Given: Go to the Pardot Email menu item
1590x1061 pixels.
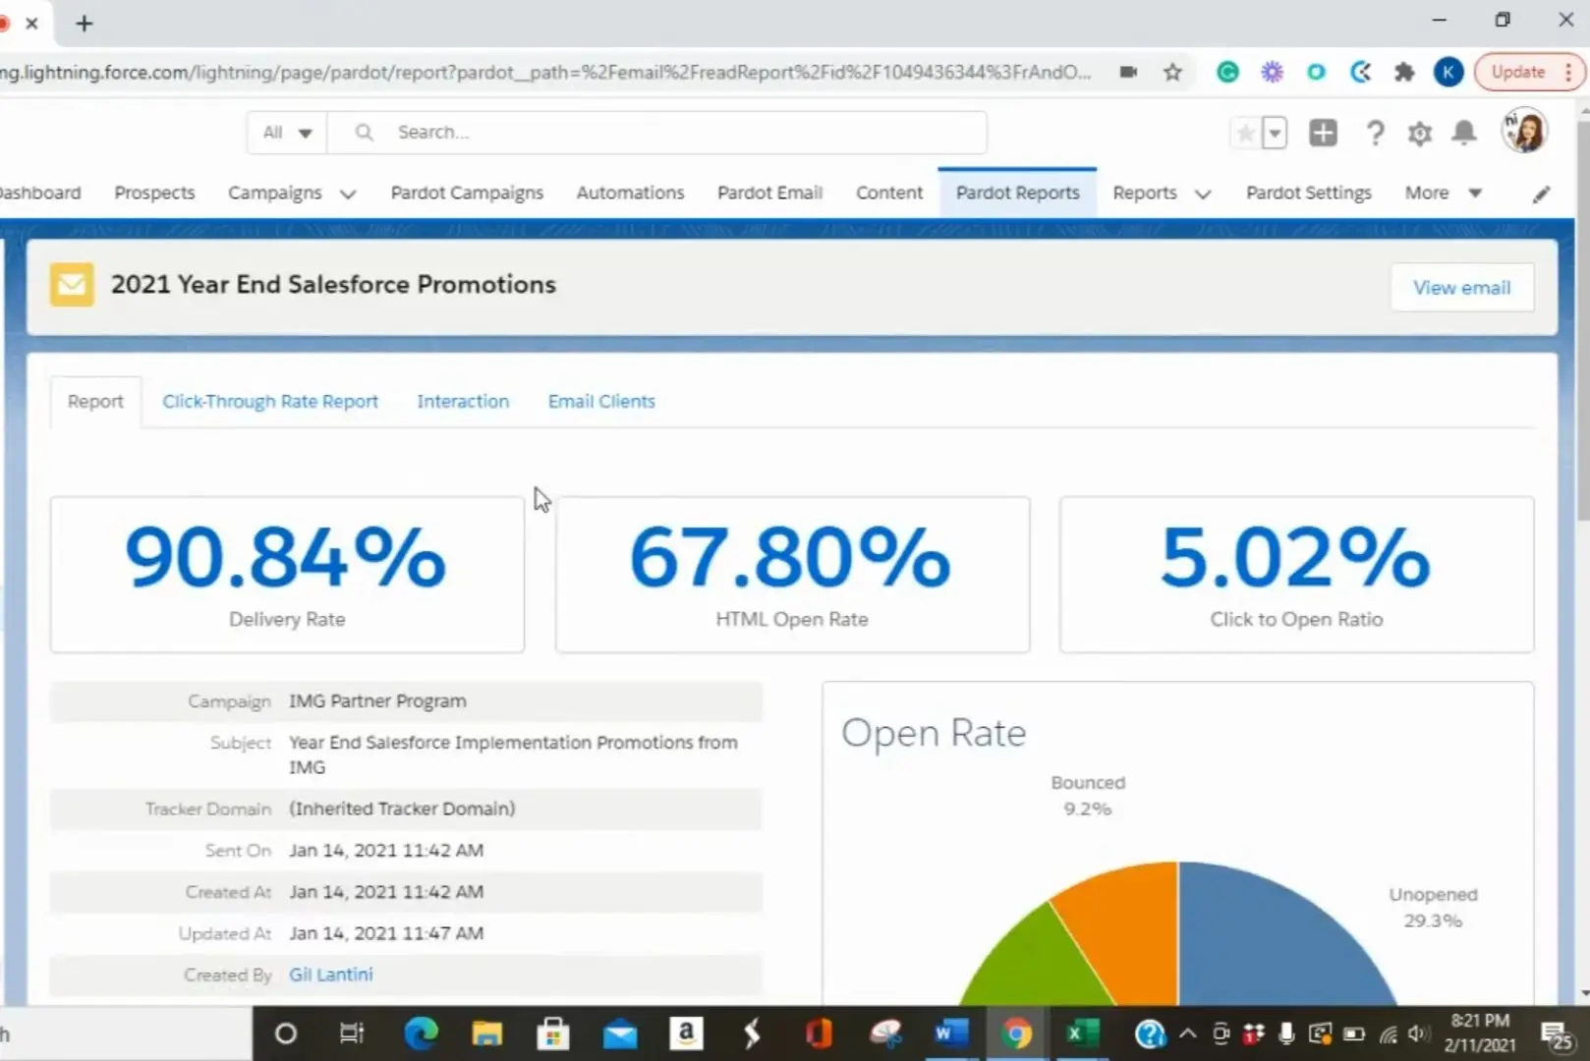Looking at the screenshot, I should pyautogui.click(x=769, y=193).
